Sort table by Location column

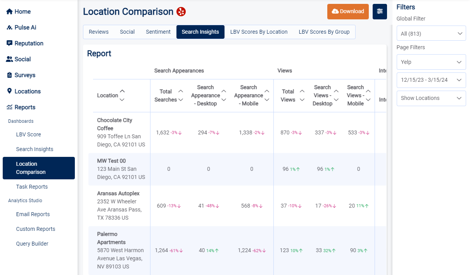click(122, 95)
